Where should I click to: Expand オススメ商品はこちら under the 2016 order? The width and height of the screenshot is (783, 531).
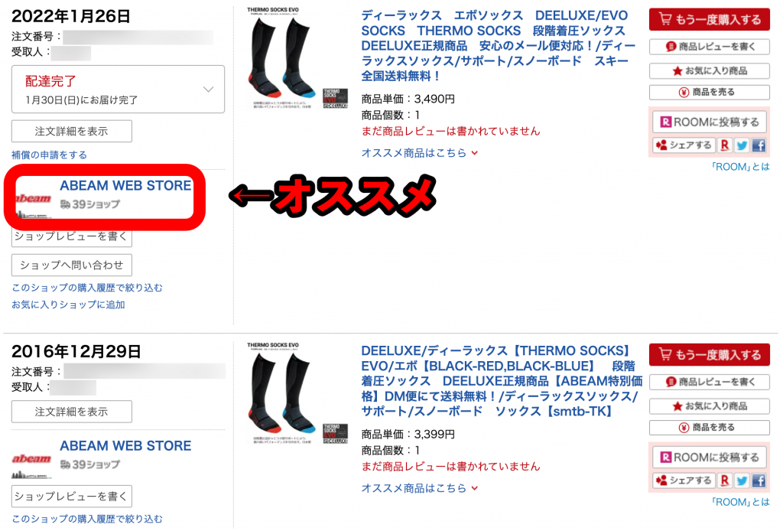point(420,488)
